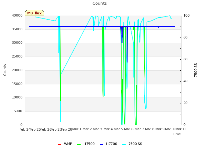Viewport: 200px width, 150px height.
Task: Click the right axis label '7500 SS'
Action: 196,70
